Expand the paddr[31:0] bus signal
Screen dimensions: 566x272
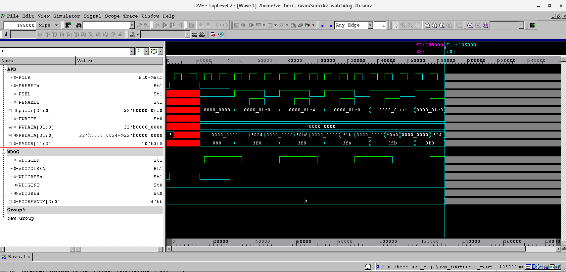tap(10, 111)
